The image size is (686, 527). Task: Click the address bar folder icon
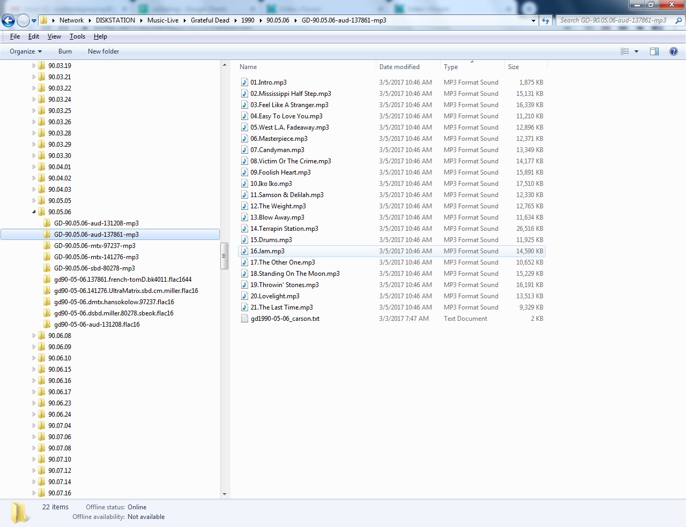[44, 20]
